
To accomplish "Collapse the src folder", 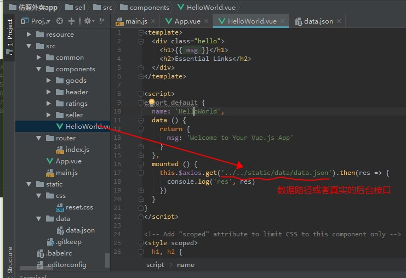I will 28,46.
